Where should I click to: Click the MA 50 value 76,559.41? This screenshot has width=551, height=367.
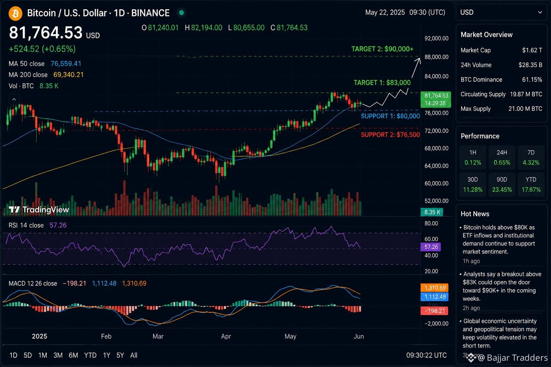[66, 63]
